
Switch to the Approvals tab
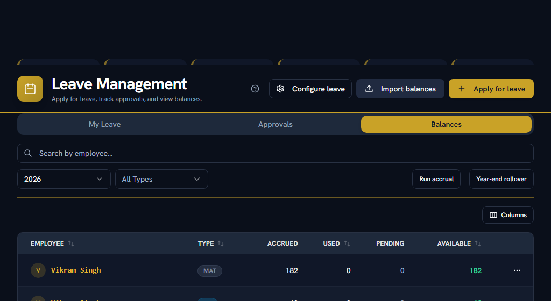tap(275, 124)
